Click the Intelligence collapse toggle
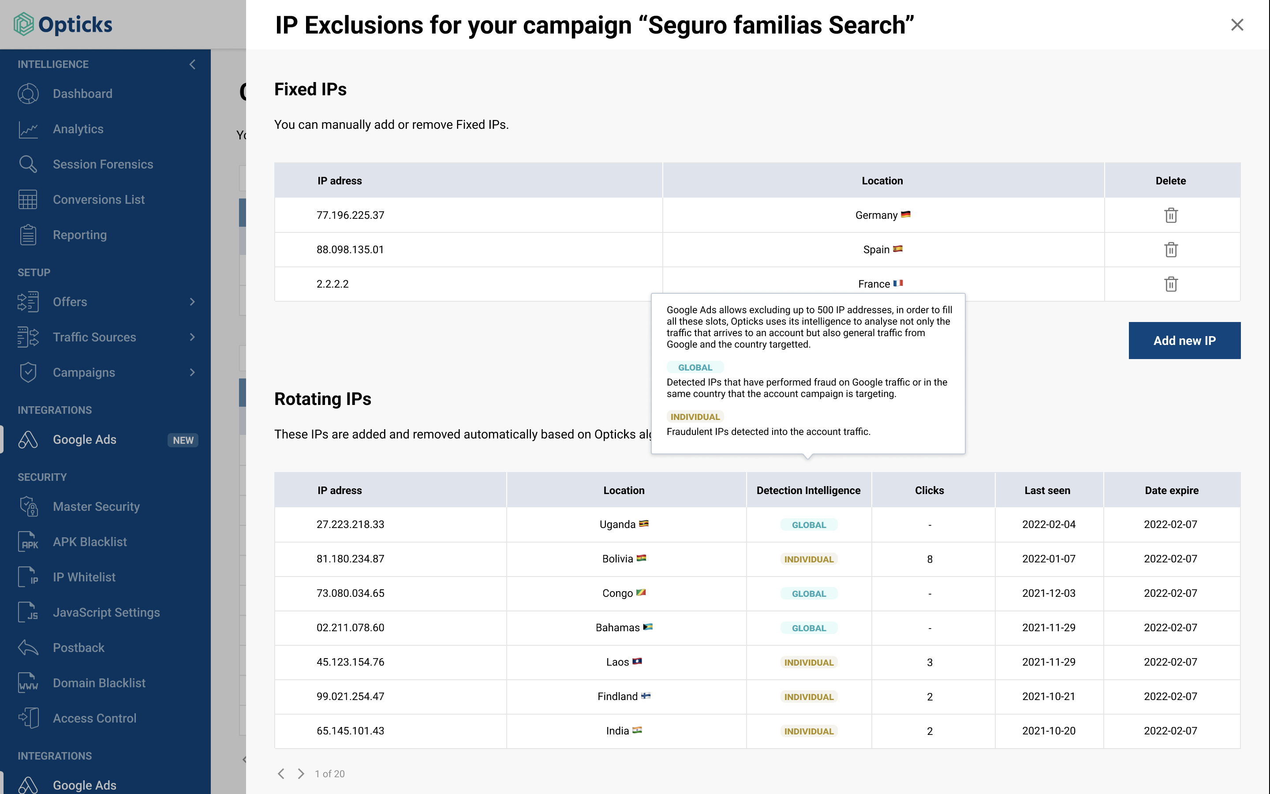This screenshot has width=1270, height=794. click(193, 64)
